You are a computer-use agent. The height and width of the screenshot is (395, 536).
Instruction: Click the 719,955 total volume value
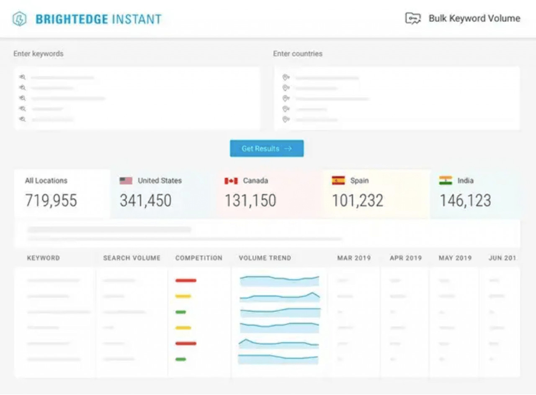pos(51,201)
